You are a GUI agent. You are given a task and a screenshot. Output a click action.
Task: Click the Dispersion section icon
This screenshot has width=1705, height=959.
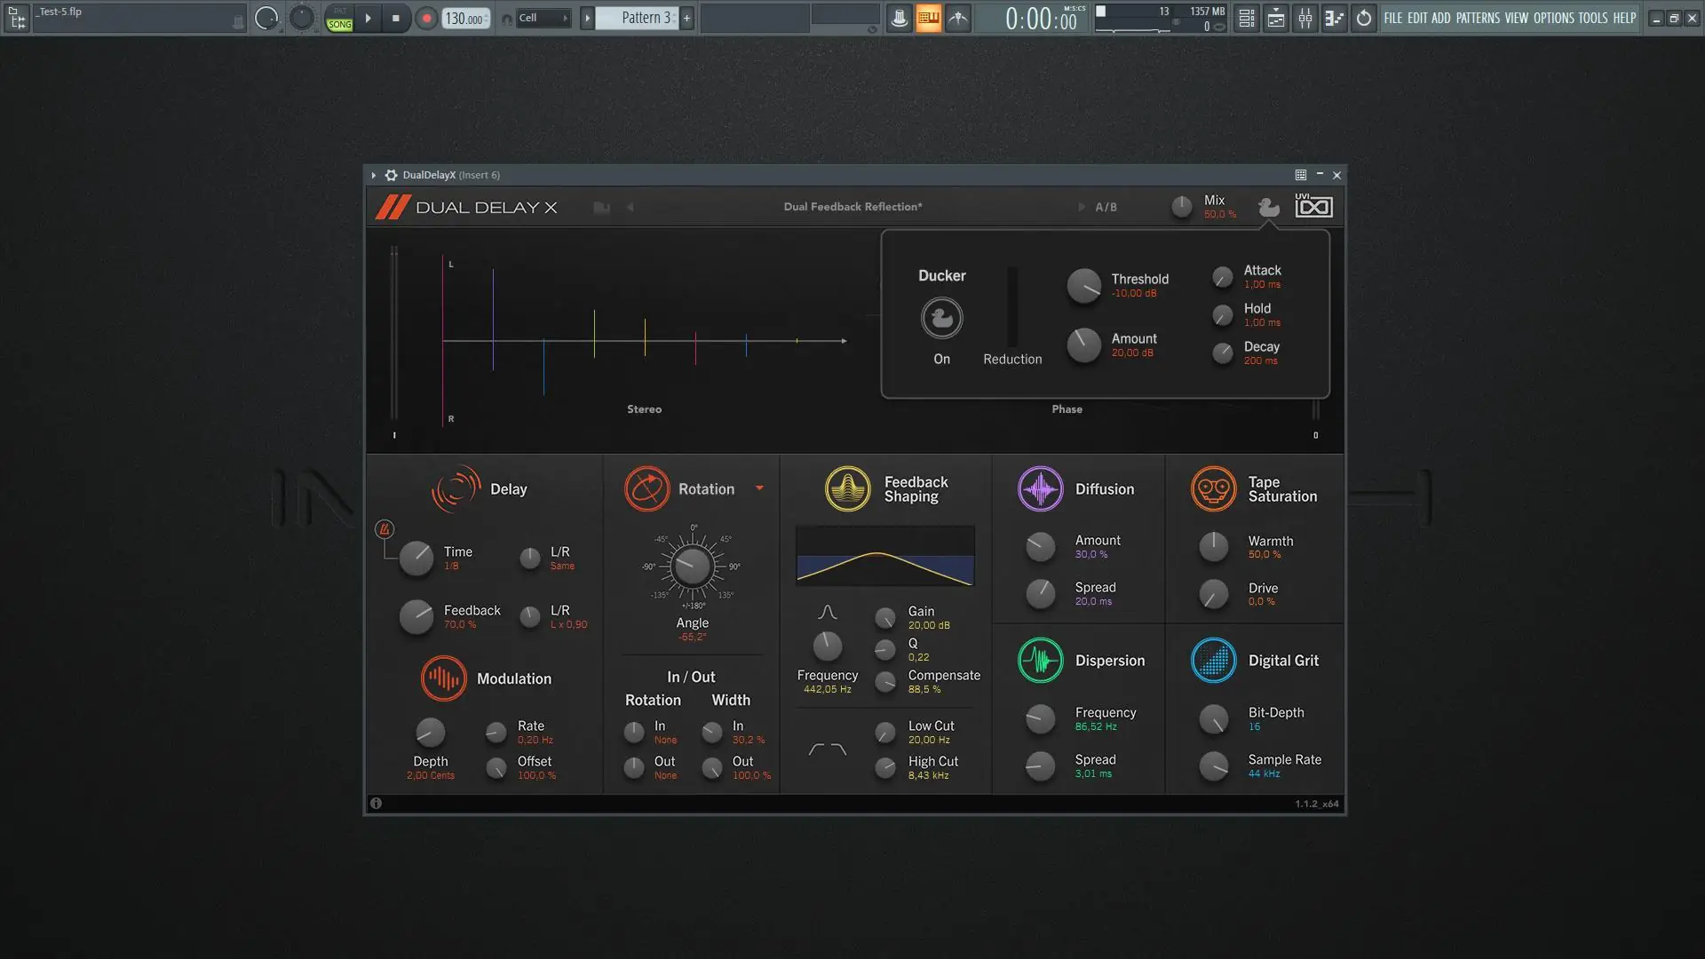[x=1040, y=661]
